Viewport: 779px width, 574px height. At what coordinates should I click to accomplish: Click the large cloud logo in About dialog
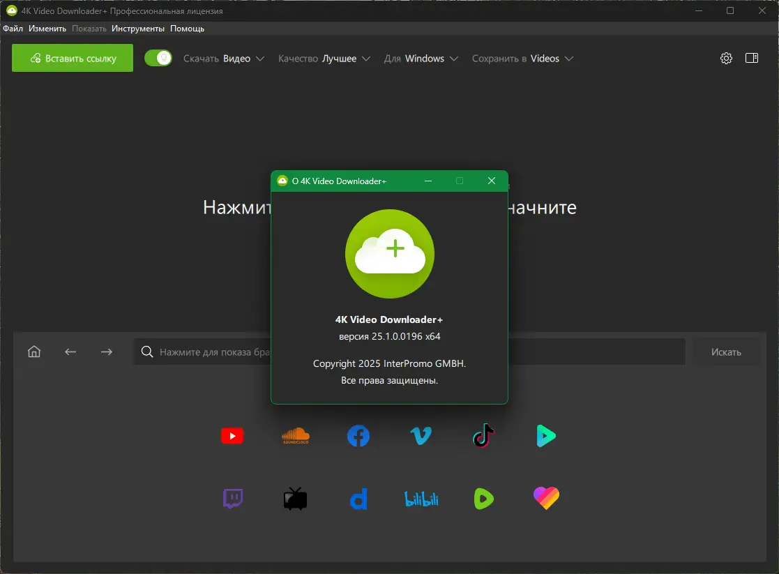tap(390, 253)
